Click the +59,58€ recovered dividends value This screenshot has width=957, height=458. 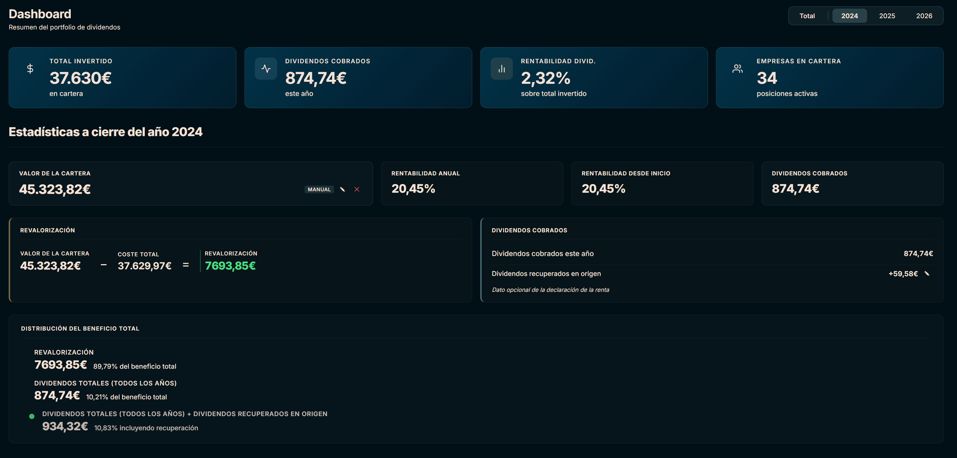tap(903, 274)
